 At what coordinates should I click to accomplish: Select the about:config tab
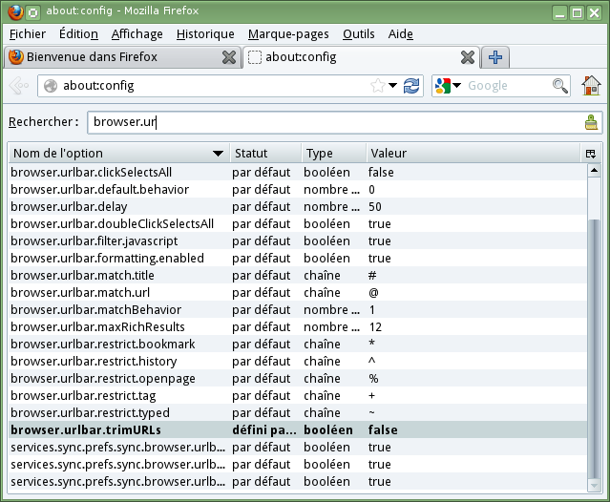(362, 57)
